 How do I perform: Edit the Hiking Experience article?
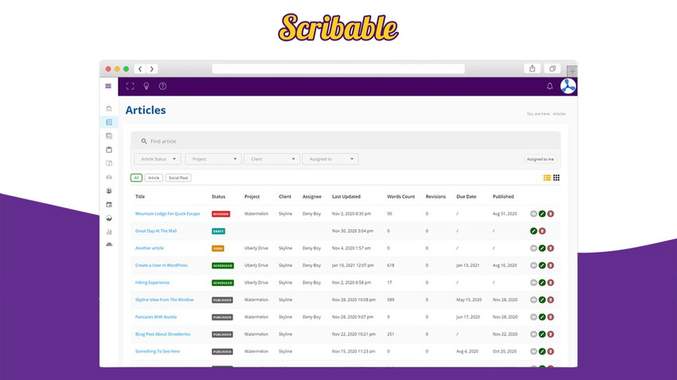coord(542,283)
